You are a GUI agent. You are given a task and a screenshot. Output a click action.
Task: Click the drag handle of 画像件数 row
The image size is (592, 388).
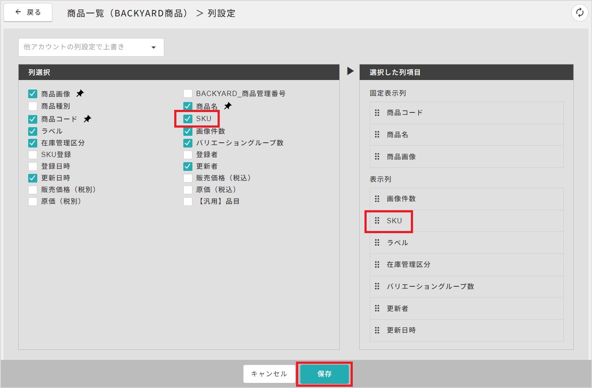click(x=377, y=199)
